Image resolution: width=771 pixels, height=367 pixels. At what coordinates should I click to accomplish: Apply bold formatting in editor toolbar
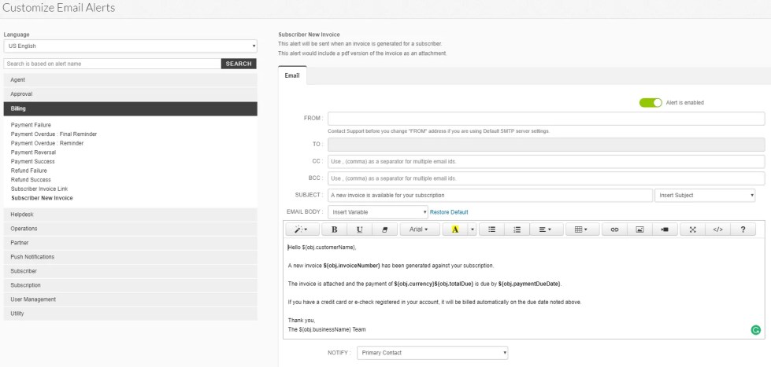335,229
